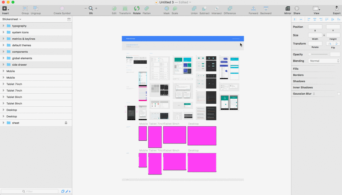Toggle the size proportion lock icon

tap(324, 35)
